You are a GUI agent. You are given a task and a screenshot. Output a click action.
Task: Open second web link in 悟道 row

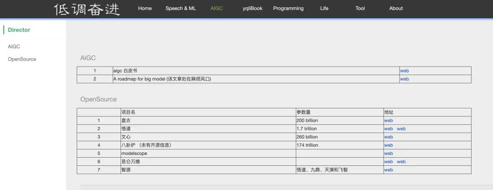[x=401, y=128]
